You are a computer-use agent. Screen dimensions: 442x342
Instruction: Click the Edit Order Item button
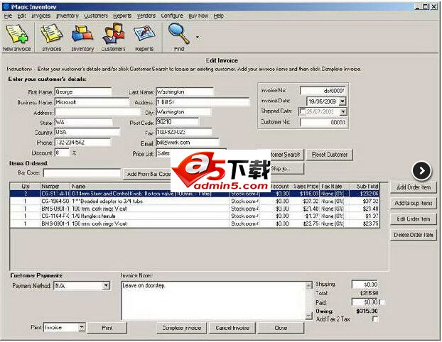point(414,219)
